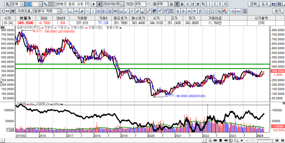Viewport: 285px width, 143px height.
Task: Select the parallel channel lines tool
Action: (132, 11)
